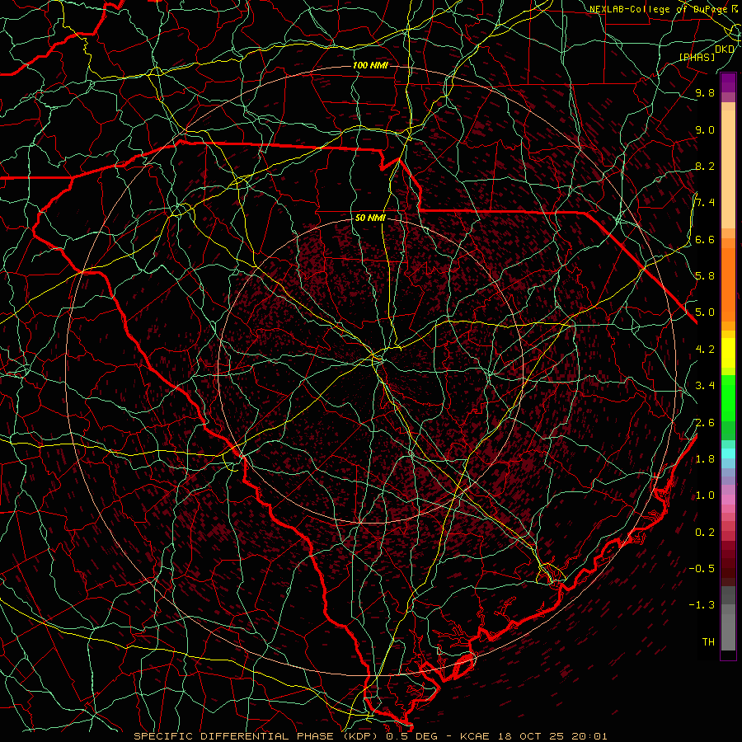Click the arrow icon after DuPage label
742x742 pixels.
point(735,8)
